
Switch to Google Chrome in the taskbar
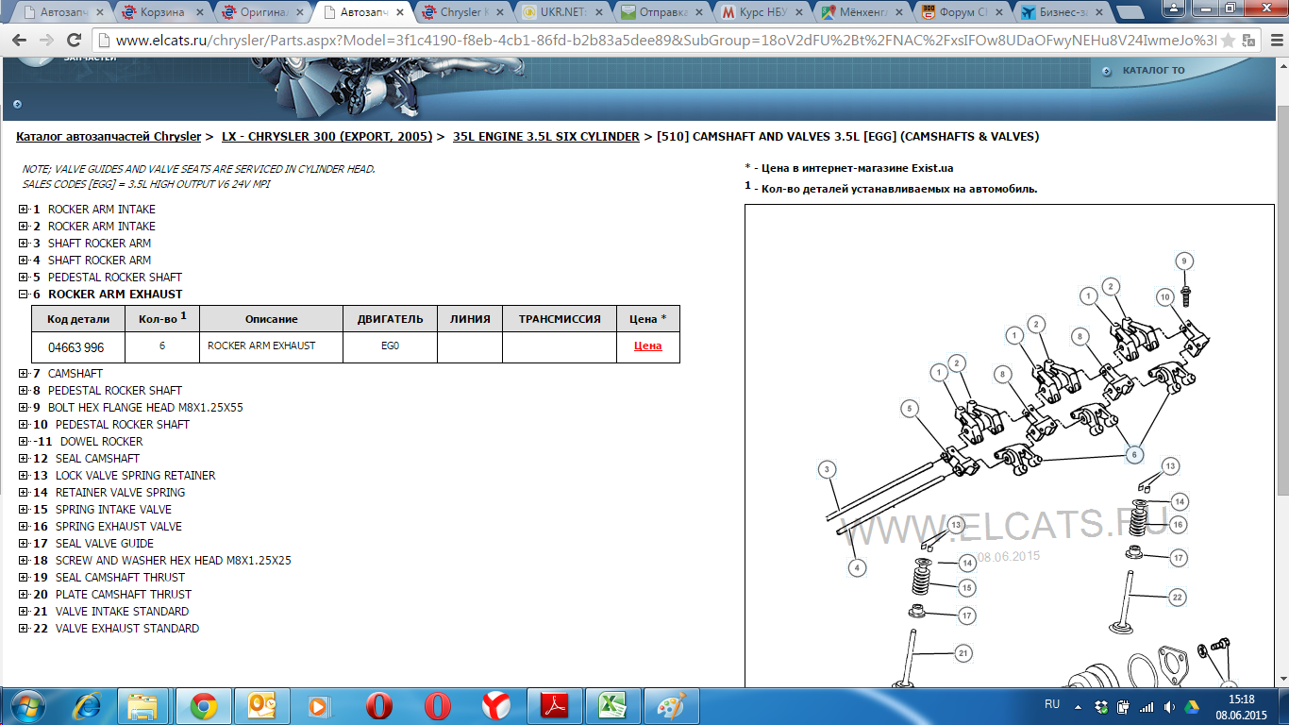tap(203, 706)
